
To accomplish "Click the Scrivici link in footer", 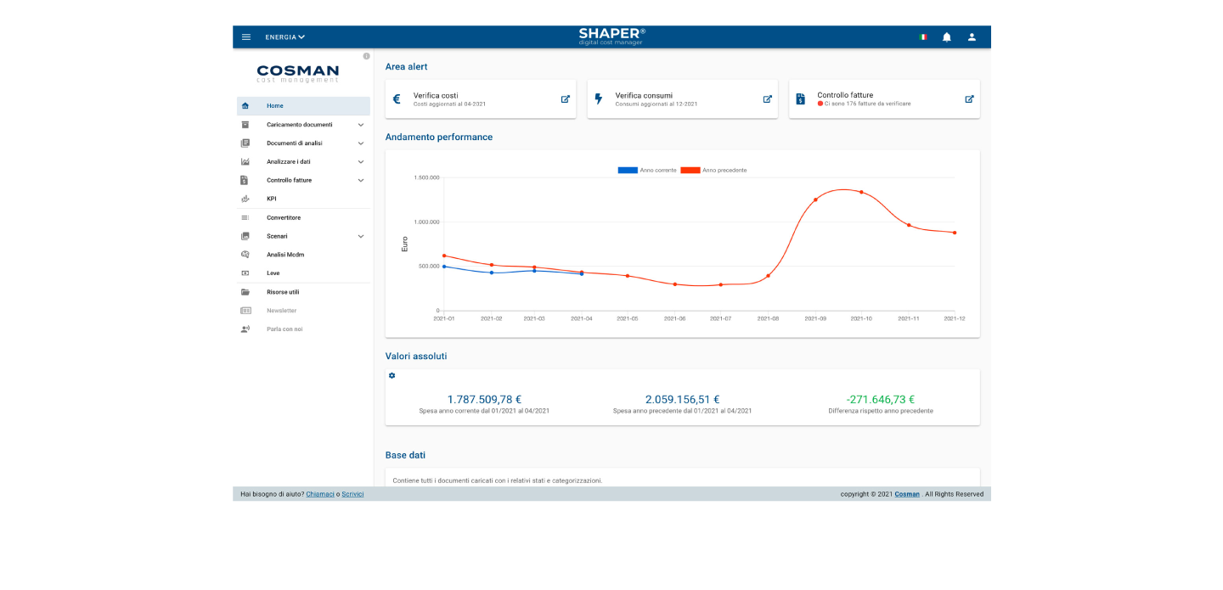I will 352,494.
